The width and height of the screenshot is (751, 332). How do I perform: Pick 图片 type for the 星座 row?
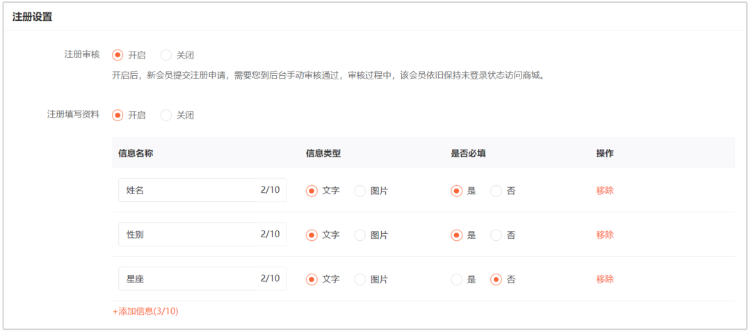[x=360, y=280]
